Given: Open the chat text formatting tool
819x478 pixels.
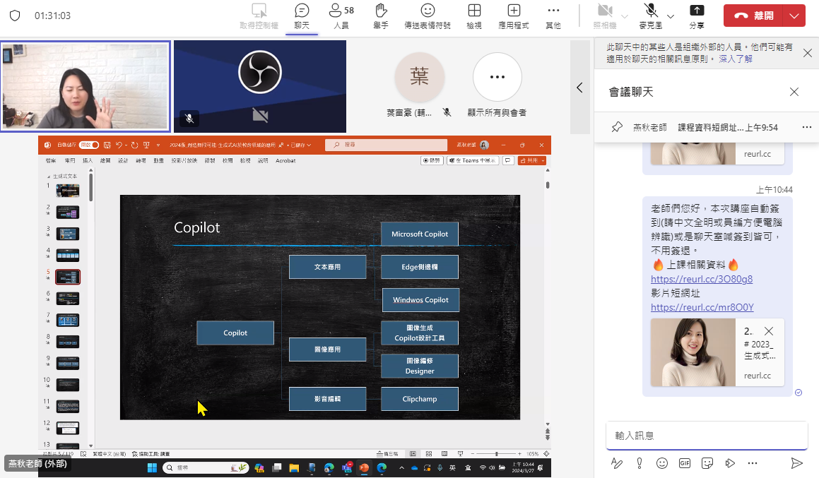Looking at the screenshot, I should (x=616, y=463).
